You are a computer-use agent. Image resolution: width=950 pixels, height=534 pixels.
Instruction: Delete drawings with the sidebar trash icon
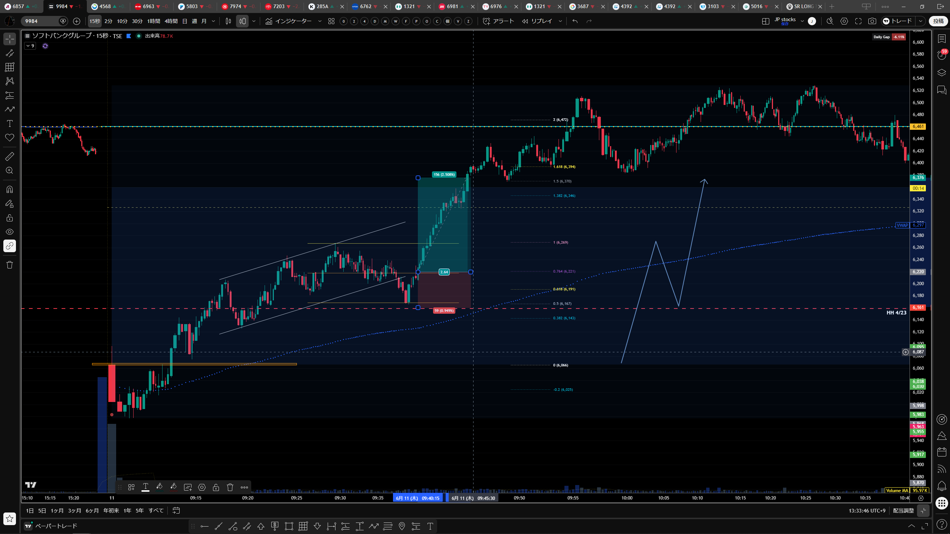point(10,265)
